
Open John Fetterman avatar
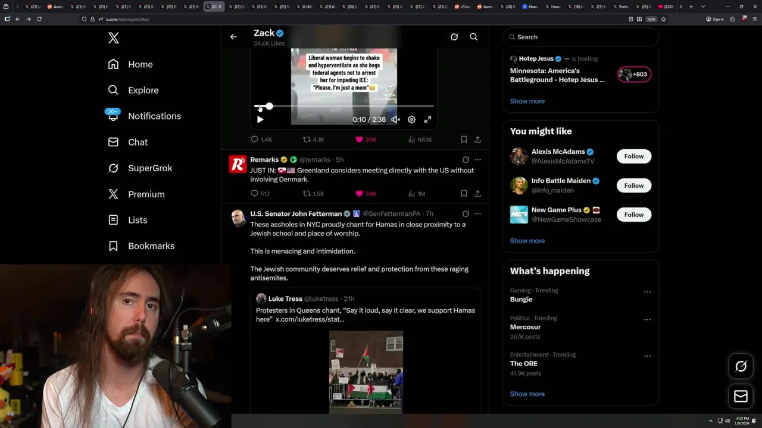click(238, 218)
